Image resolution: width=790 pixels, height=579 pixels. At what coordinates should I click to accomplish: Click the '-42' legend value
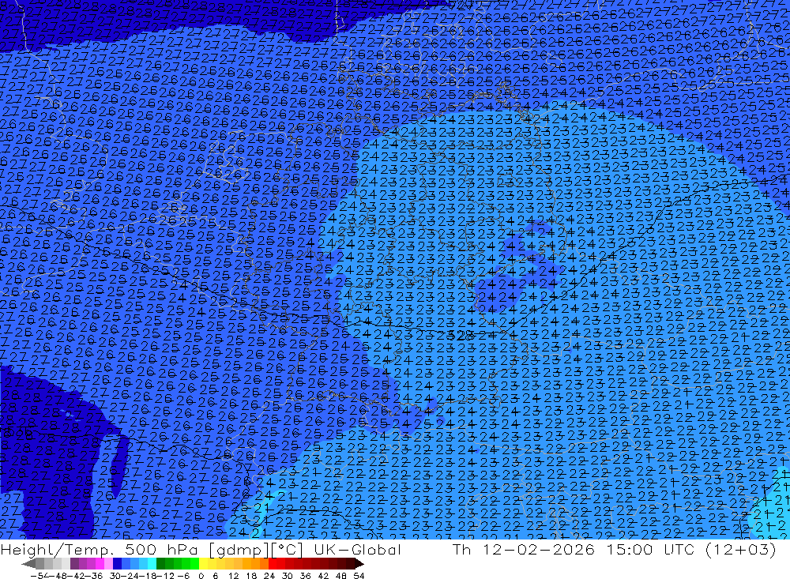[77, 576]
